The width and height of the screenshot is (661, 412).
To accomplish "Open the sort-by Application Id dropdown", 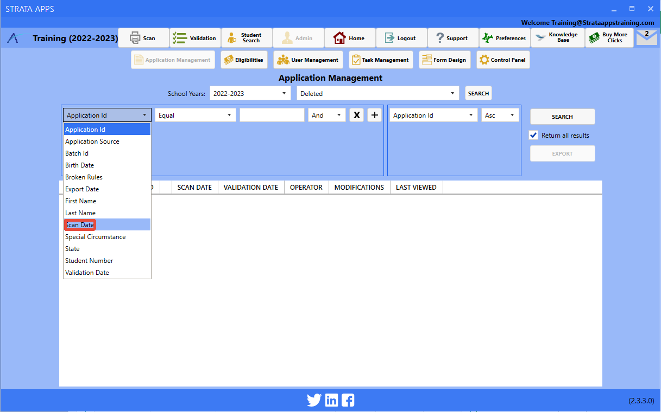I will [x=433, y=115].
